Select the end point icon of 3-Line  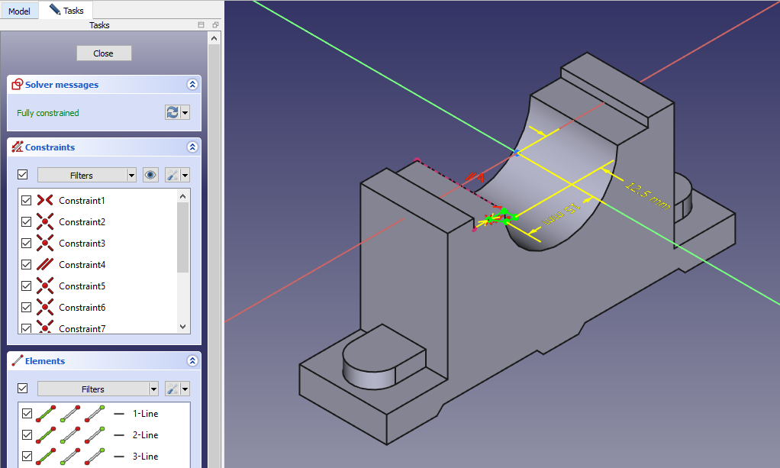click(95, 456)
